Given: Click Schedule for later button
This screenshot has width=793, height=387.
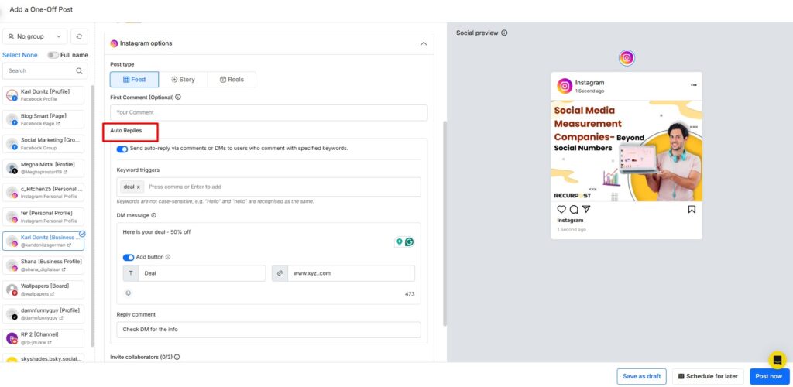Looking at the screenshot, I should tap(708, 376).
